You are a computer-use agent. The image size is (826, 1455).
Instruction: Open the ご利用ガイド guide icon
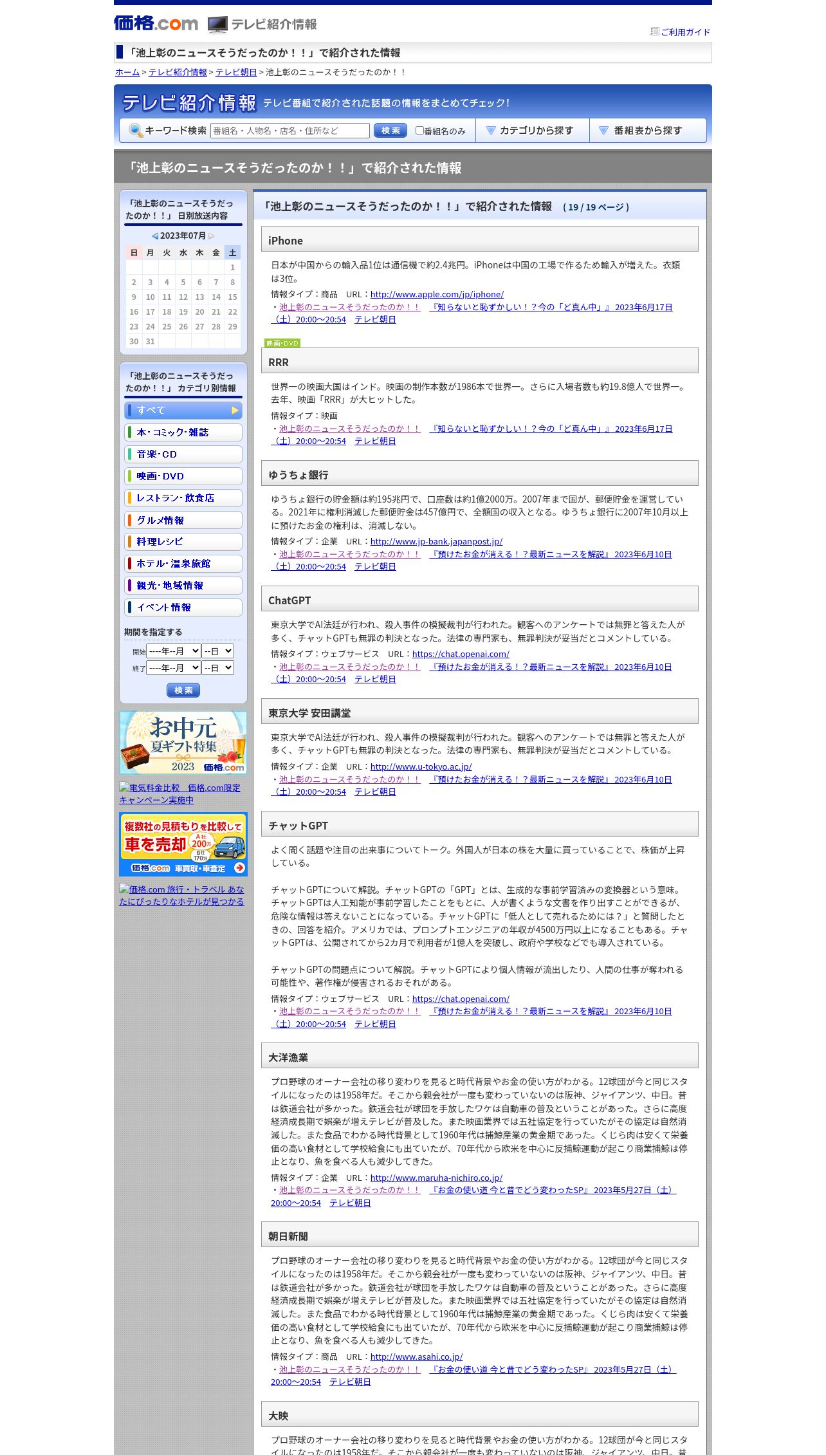coord(655,32)
